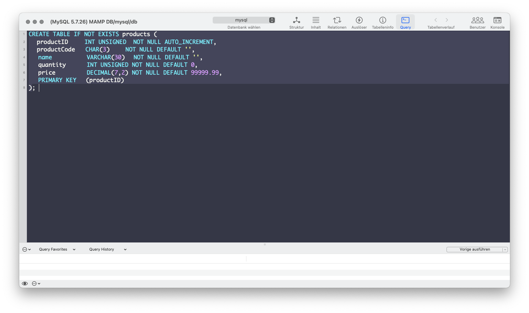Open the Query History menu

(x=108, y=249)
